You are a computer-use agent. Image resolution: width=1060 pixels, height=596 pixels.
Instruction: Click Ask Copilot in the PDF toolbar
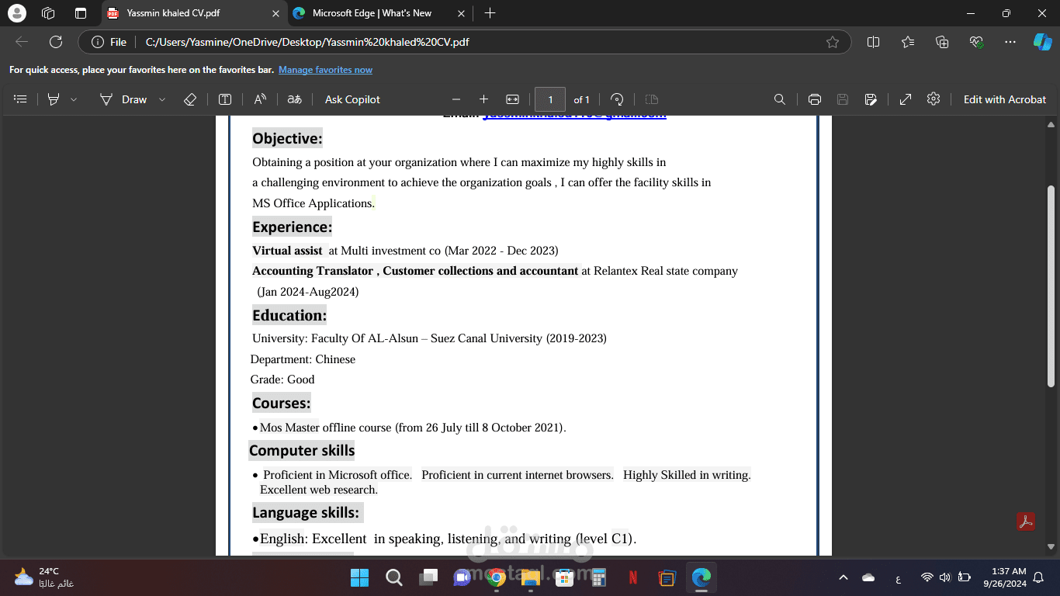click(x=352, y=99)
